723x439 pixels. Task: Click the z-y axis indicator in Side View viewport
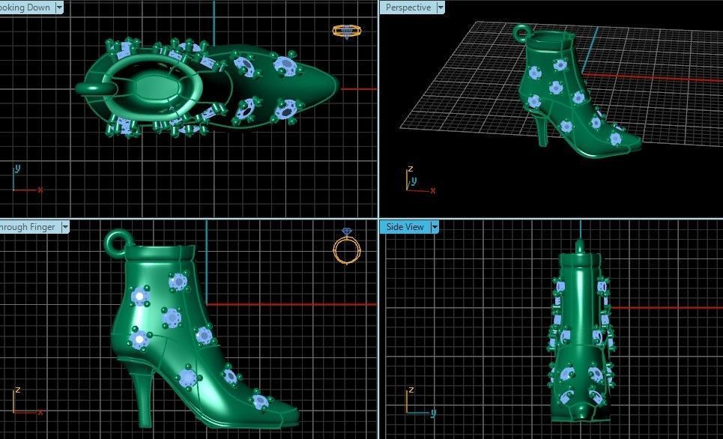420,402
